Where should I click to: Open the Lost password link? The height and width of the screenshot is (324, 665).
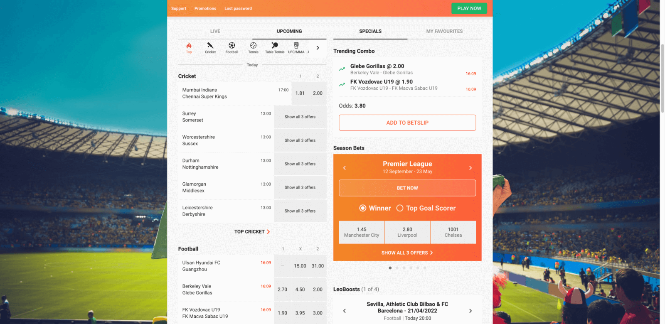point(238,8)
